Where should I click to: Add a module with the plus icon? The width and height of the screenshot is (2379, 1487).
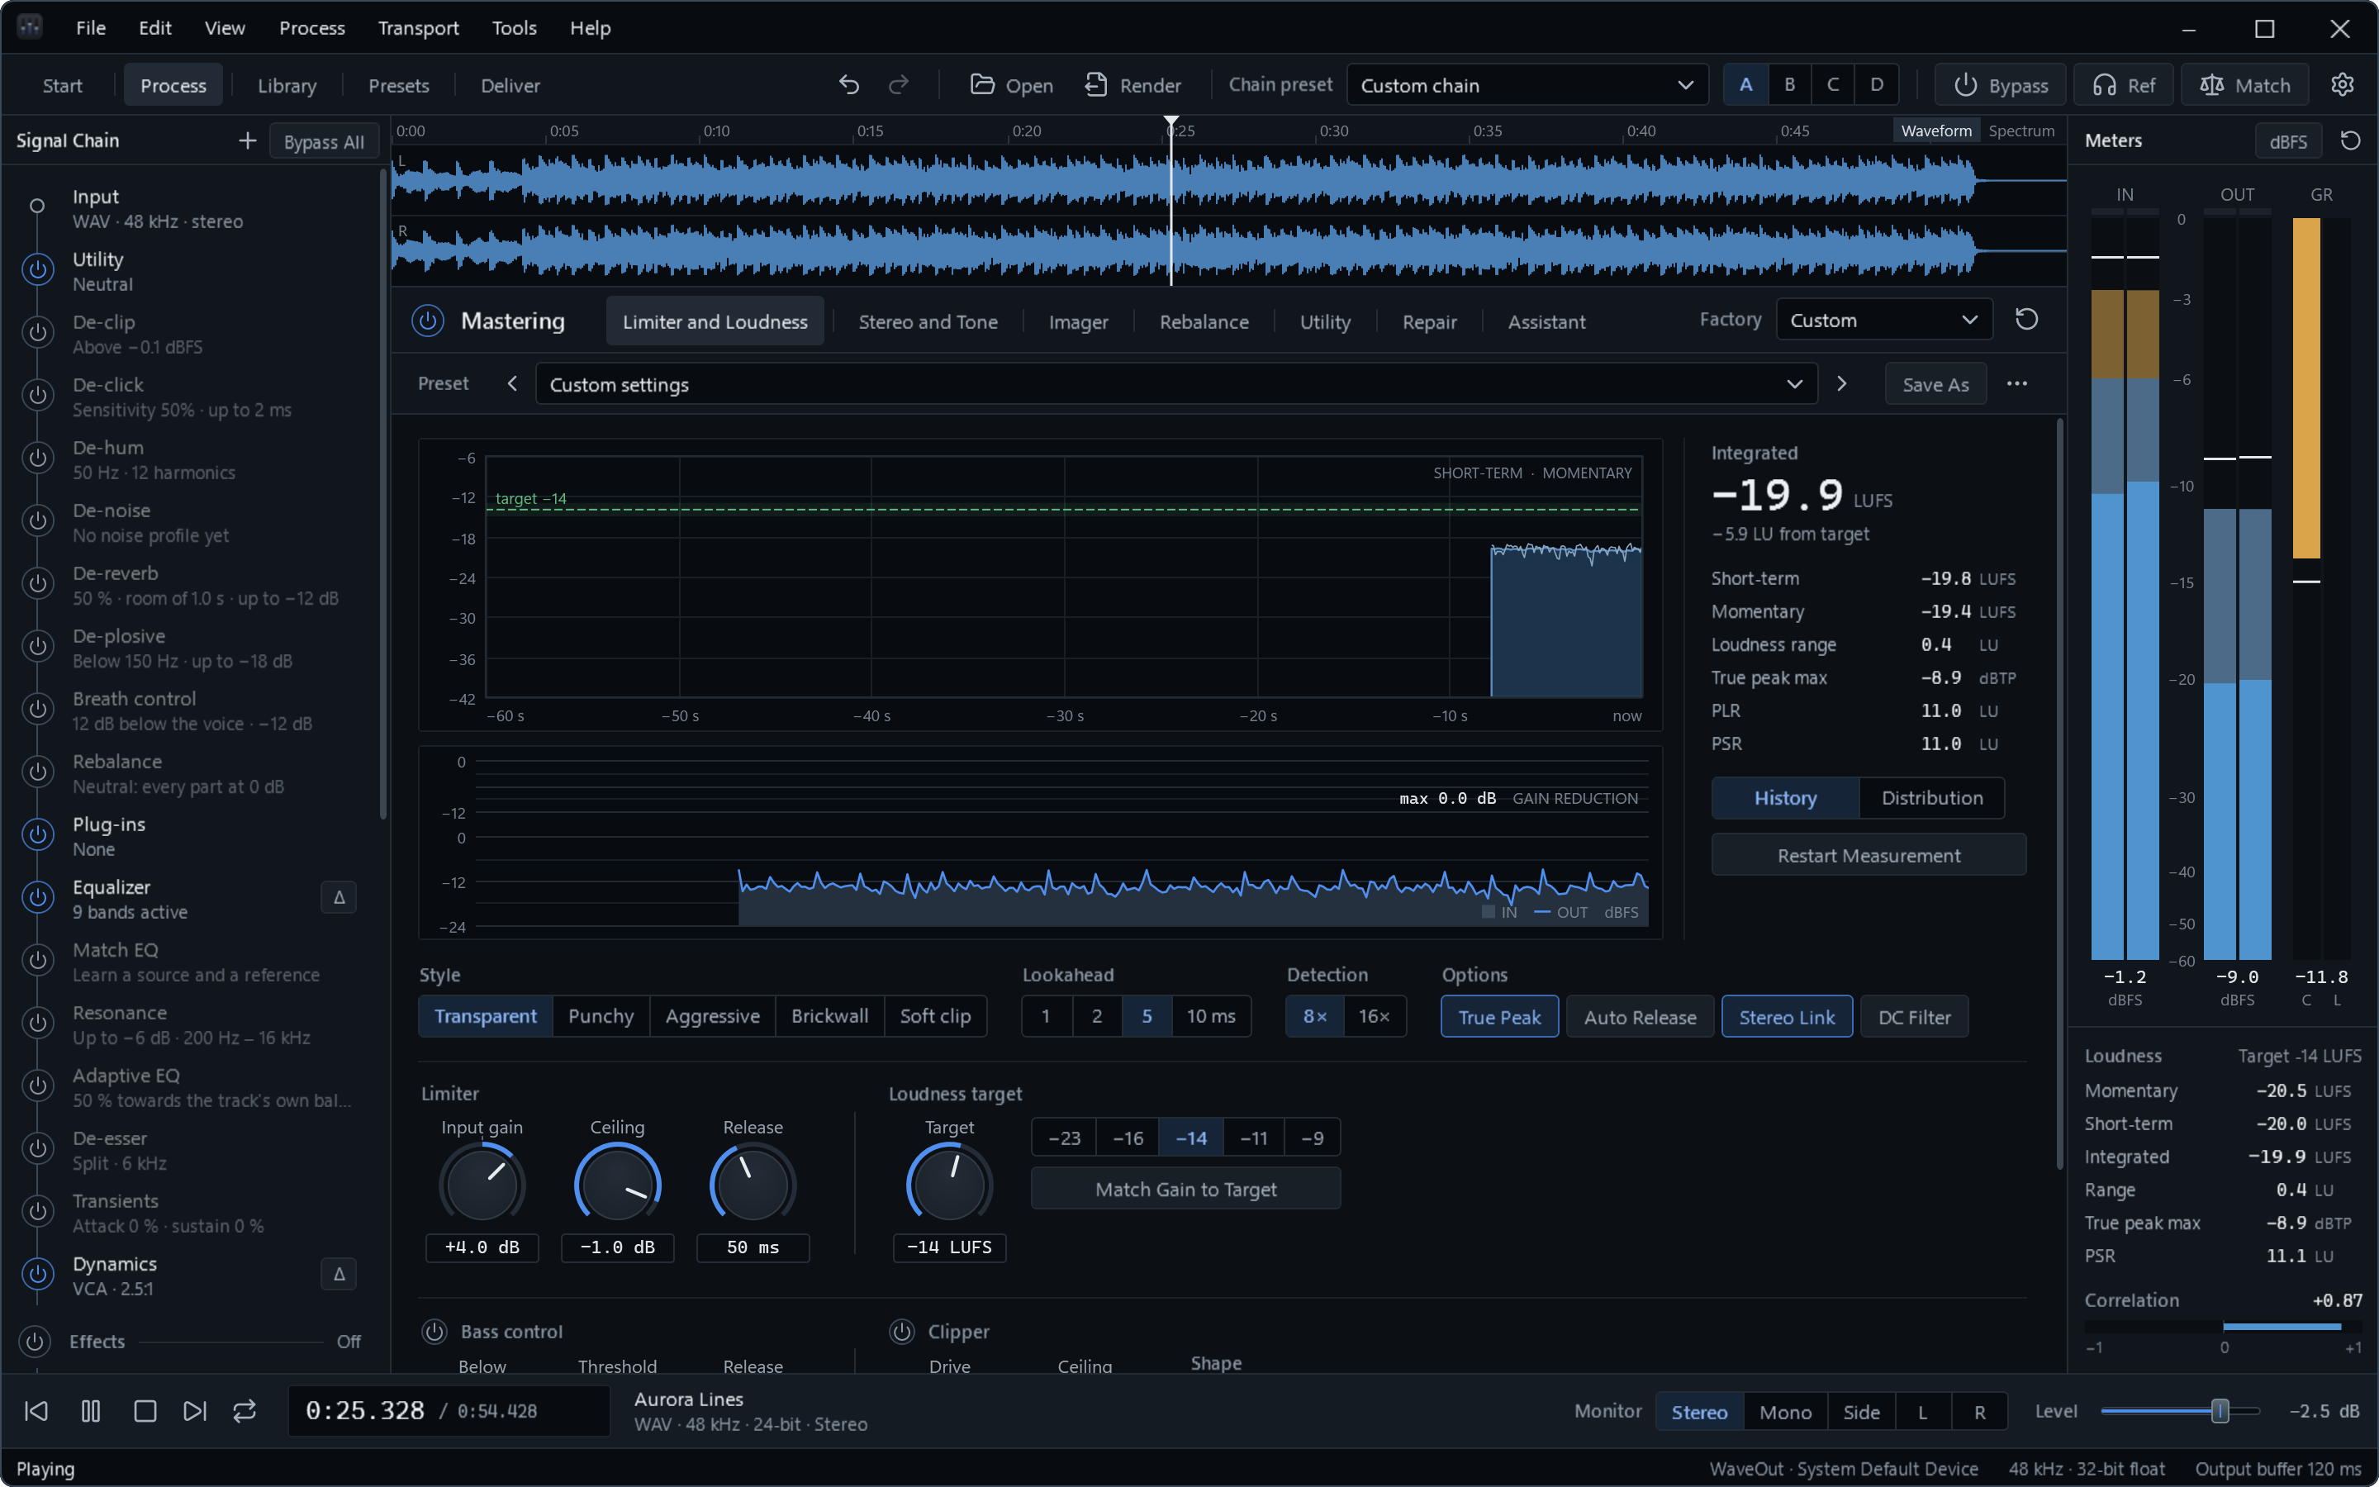(247, 141)
